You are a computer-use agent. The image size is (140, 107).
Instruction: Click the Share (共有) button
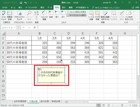pyautogui.click(x=135, y=8)
